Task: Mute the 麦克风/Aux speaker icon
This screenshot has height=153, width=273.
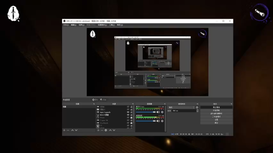Action: point(158,112)
